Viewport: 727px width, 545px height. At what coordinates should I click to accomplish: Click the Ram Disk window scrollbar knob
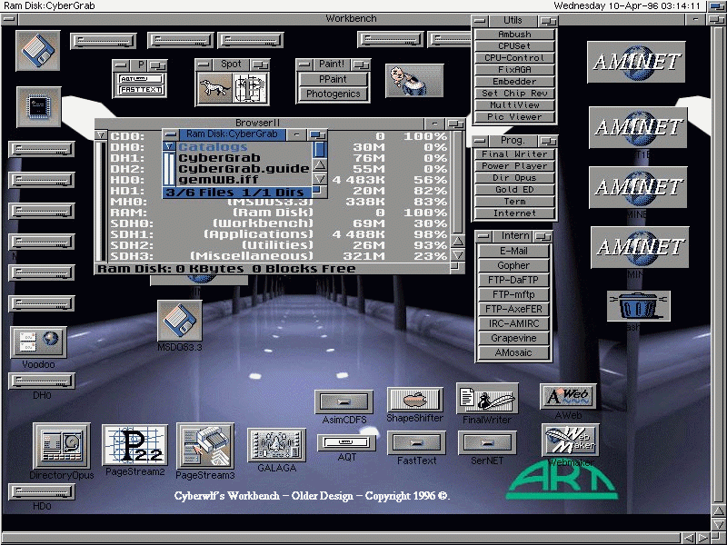[320, 149]
